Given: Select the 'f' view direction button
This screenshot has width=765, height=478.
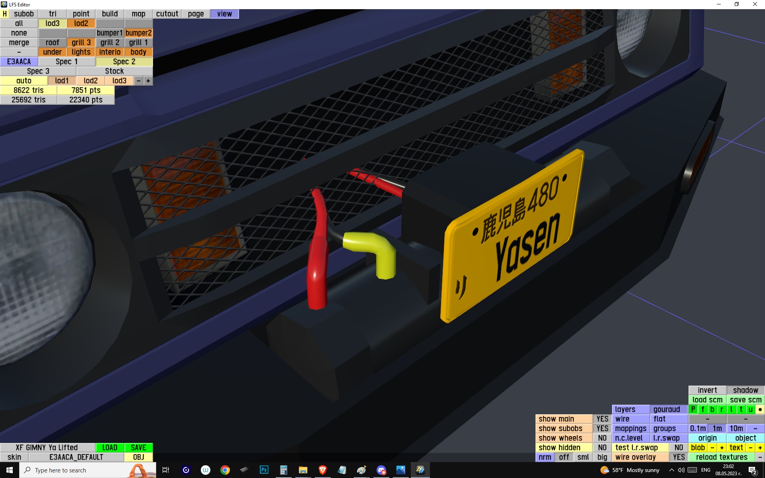Looking at the screenshot, I should pos(703,409).
